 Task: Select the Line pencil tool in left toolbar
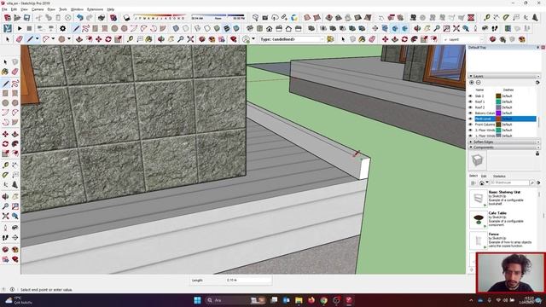[6, 84]
